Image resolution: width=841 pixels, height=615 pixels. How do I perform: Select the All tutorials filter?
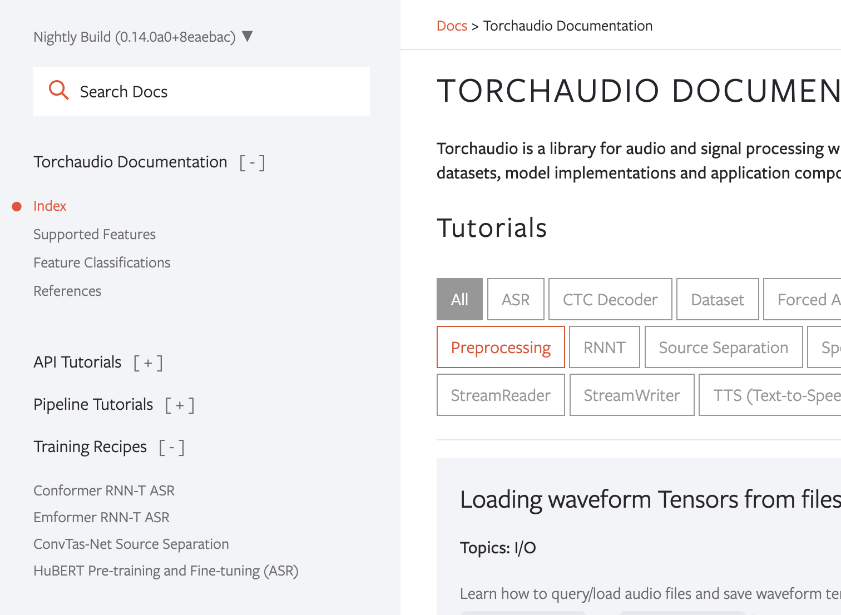(459, 299)
